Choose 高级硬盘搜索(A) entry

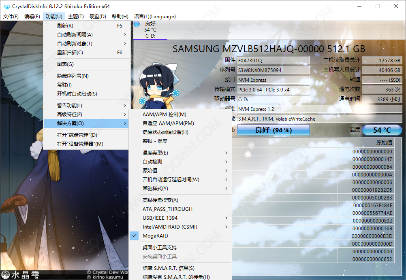tap(180, 200)
